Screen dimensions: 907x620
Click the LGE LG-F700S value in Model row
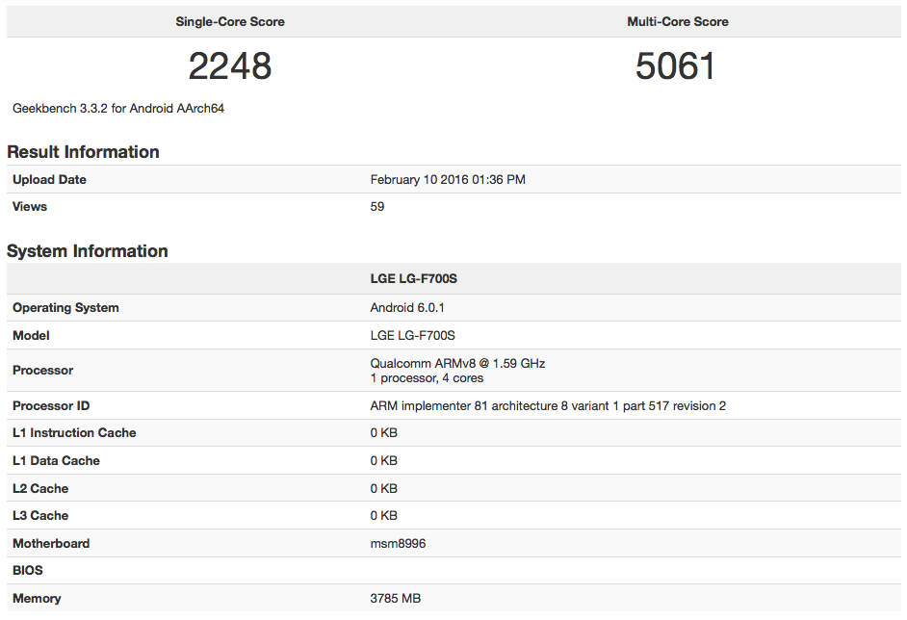[412, 336]
